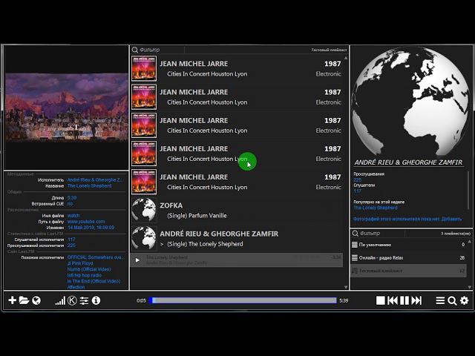Select 'Тестовый плейлист' in playlist manager
This screenshot has width=475, height=356.
coord(408,271)
